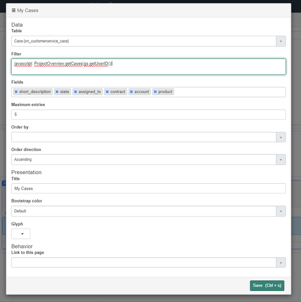Click the Maximum entries input field

(x=149, y=115)
